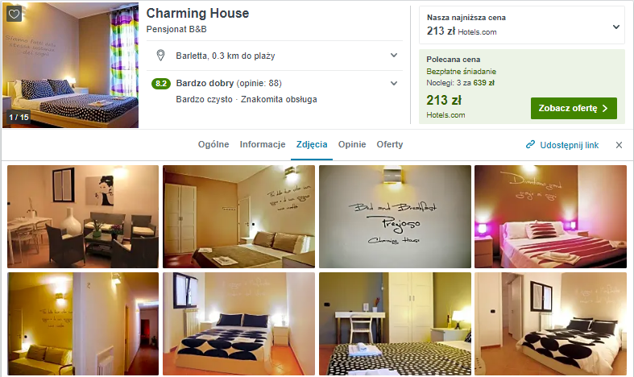634x377 pixels.
Task: Toggle the heart favorite icon on photo
Action: (15, 14)
